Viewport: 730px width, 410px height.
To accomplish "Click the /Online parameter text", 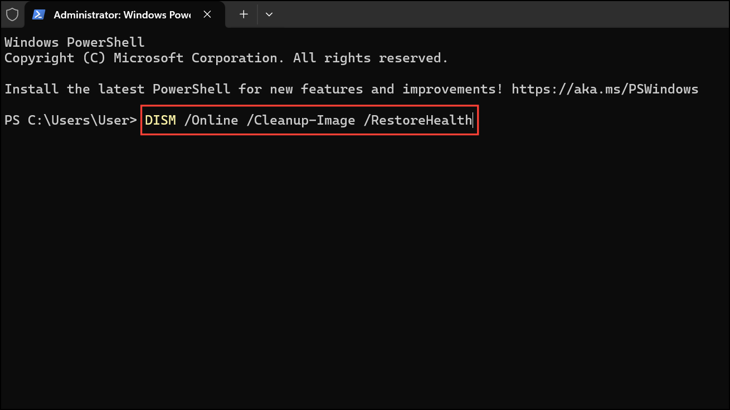I will 211,120.
